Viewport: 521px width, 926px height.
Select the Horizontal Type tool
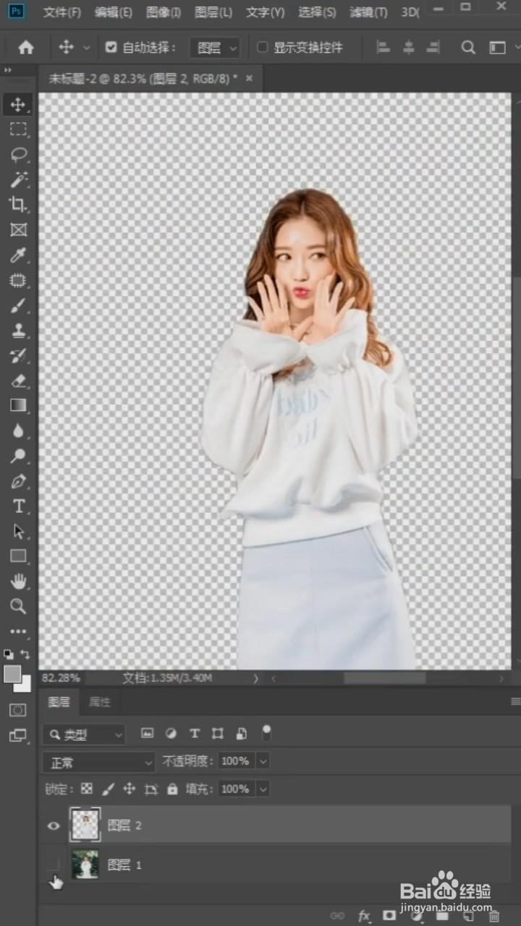(18, 506)
